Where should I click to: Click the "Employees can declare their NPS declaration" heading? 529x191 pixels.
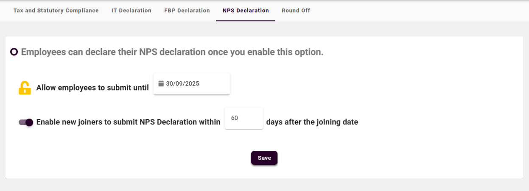coord(172,52)
